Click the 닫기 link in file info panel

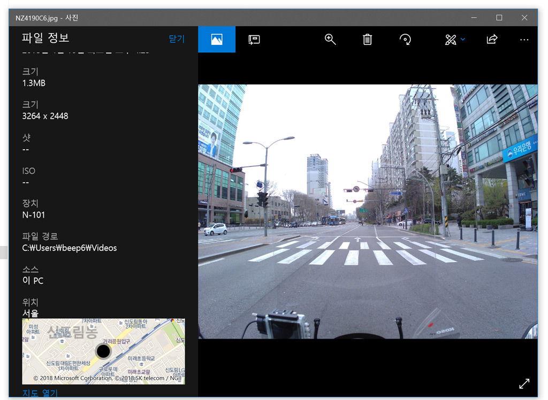point(176,39)
